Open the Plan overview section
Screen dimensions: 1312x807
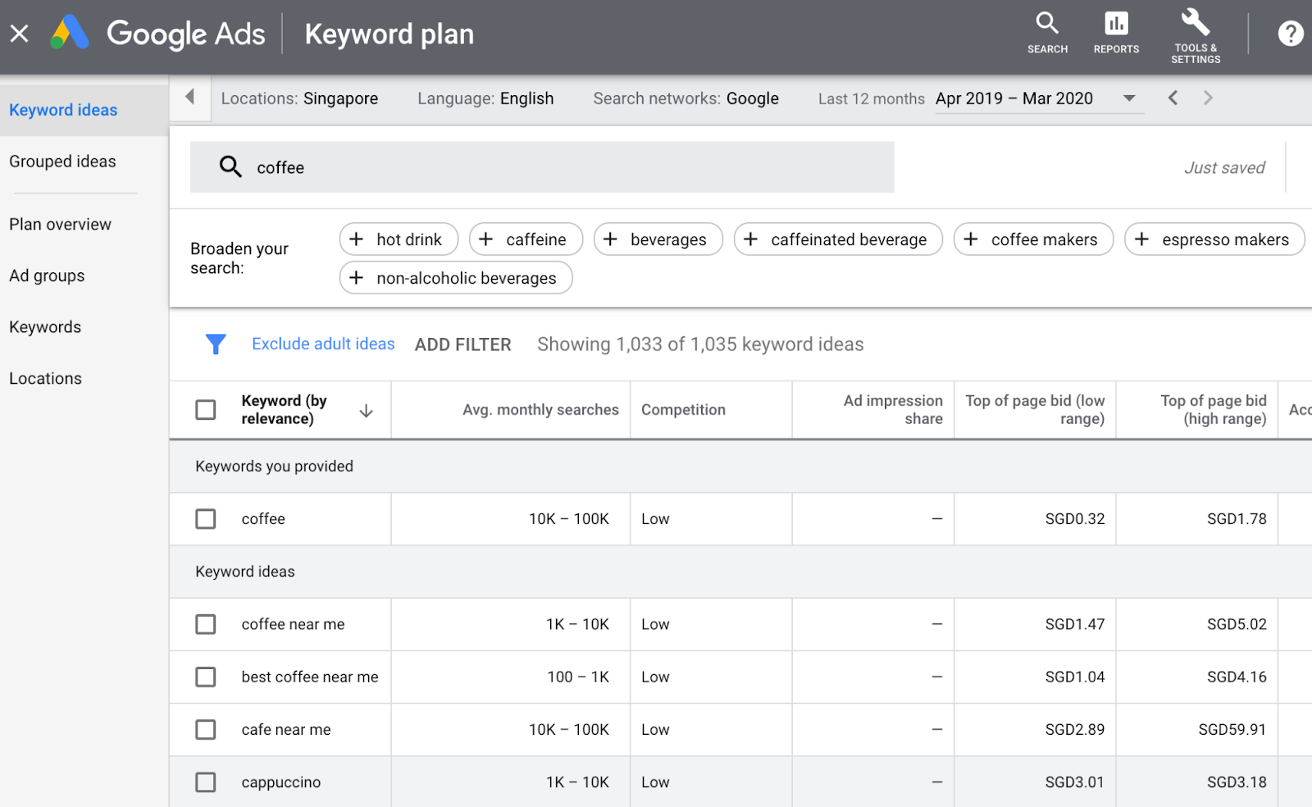(x=60, y=223)
